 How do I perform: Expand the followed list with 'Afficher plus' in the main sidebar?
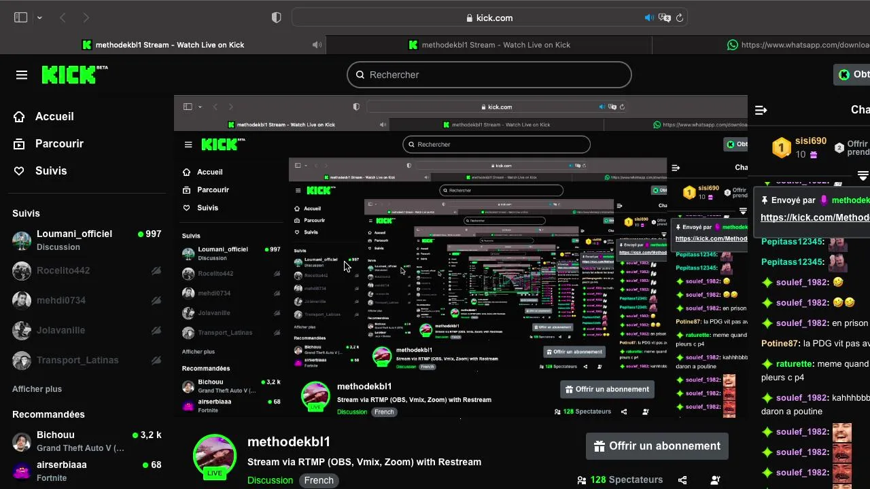pyautogui.click(x=37, y=389)
